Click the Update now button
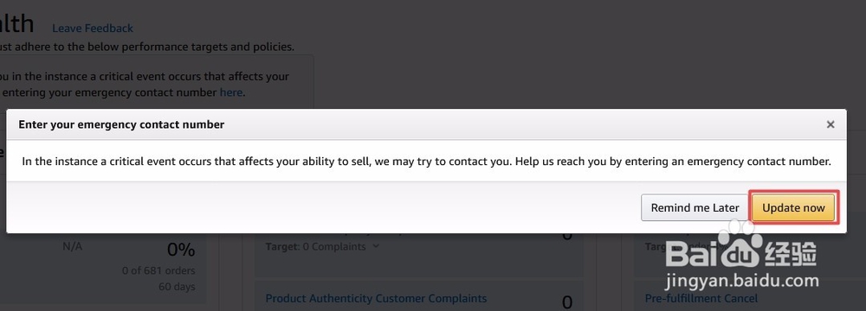 point(793,208)
